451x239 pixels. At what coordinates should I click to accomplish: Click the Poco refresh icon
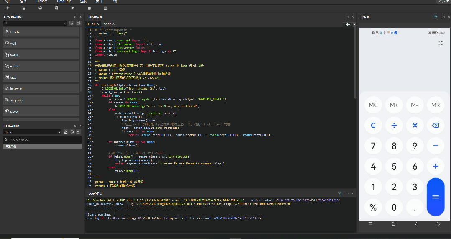click(x=72, y=132)
